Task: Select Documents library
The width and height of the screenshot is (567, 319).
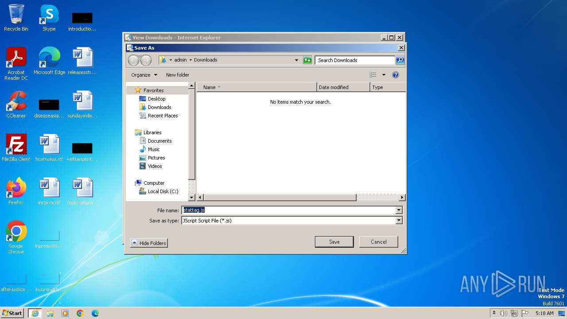Action: point(159,141)
